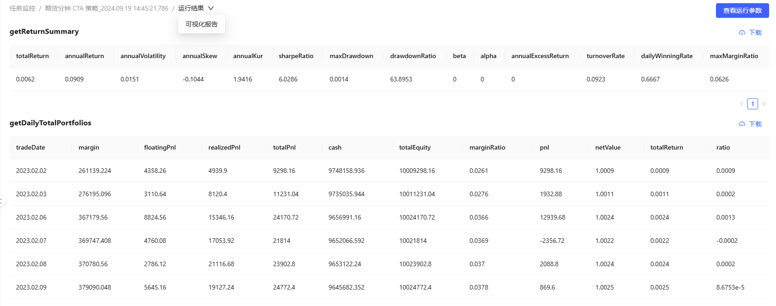
Task: Click the dailyWinningRate value 0.6667
Action: [x=650, y=79]
